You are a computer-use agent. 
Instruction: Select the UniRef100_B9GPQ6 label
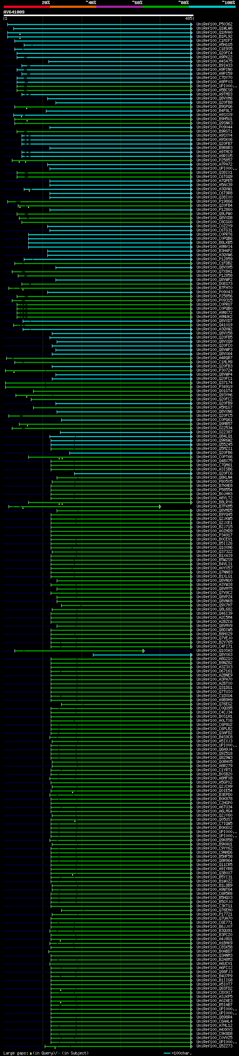(x=214, y=107)
